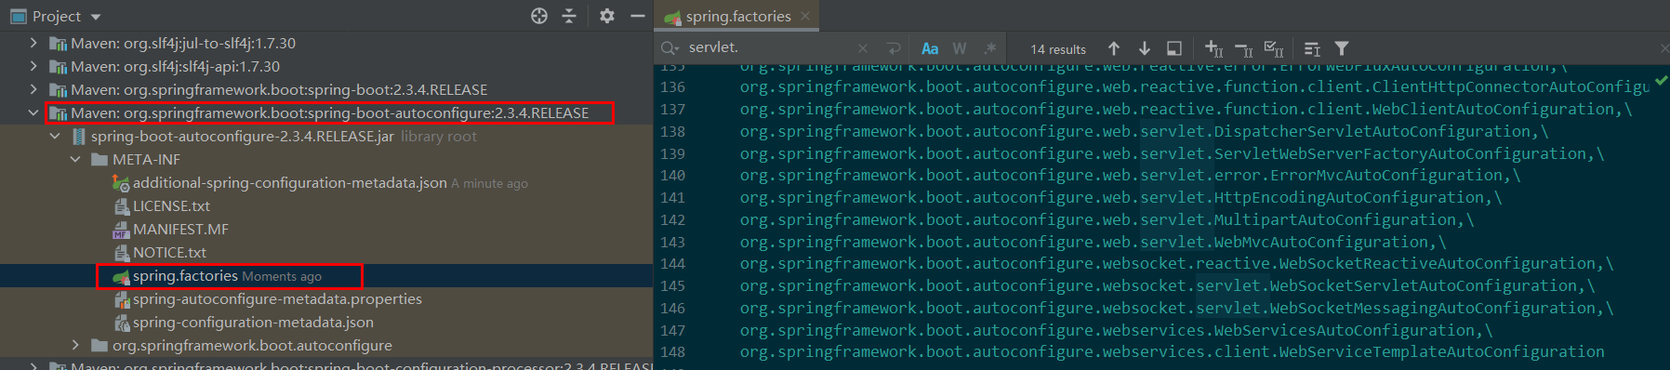Expand Maven spring-boot:2.3.4.RELEASE node
The image size is (1670, 370).
click(33, 89)
